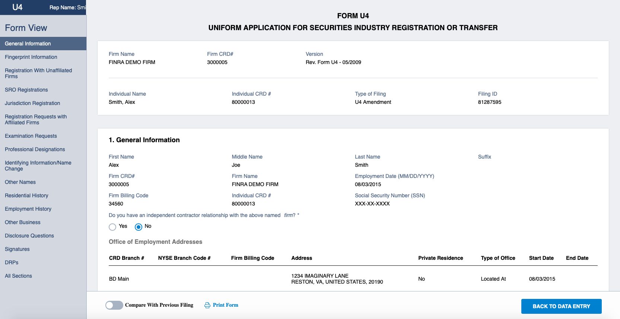Viewport: 620px width, 319px height.
Task: Navigate to Examination Requests
Action: pos(31,136)
